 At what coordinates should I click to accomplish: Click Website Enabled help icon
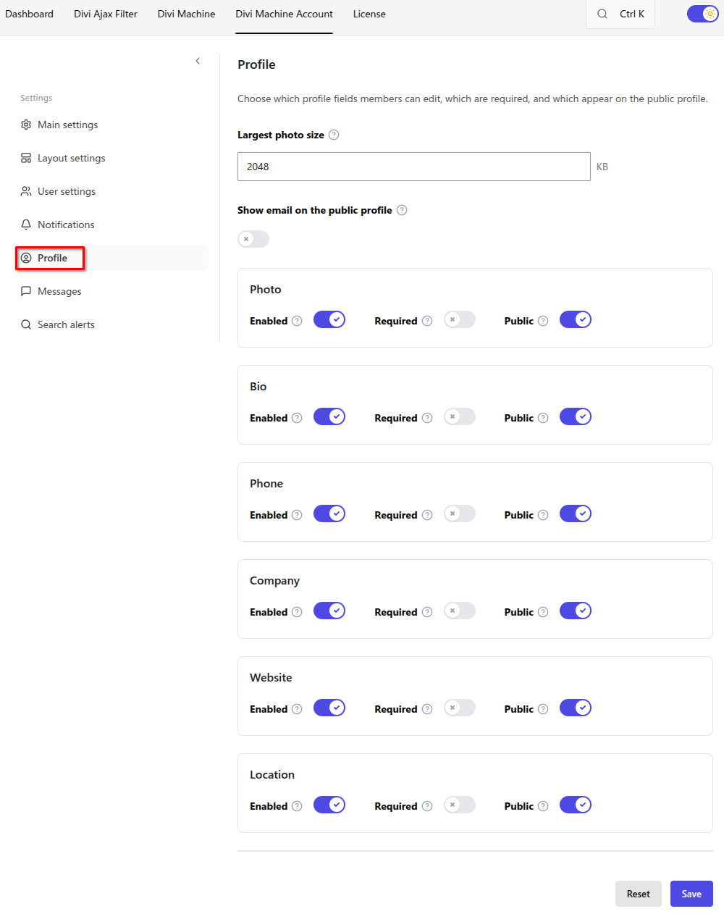(x=297, y=709)
